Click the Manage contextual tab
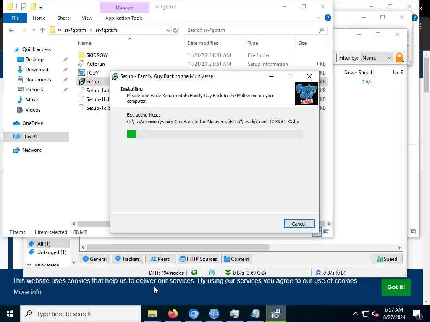This screenshot has height=322, width=430. click(x=124, y=8)
